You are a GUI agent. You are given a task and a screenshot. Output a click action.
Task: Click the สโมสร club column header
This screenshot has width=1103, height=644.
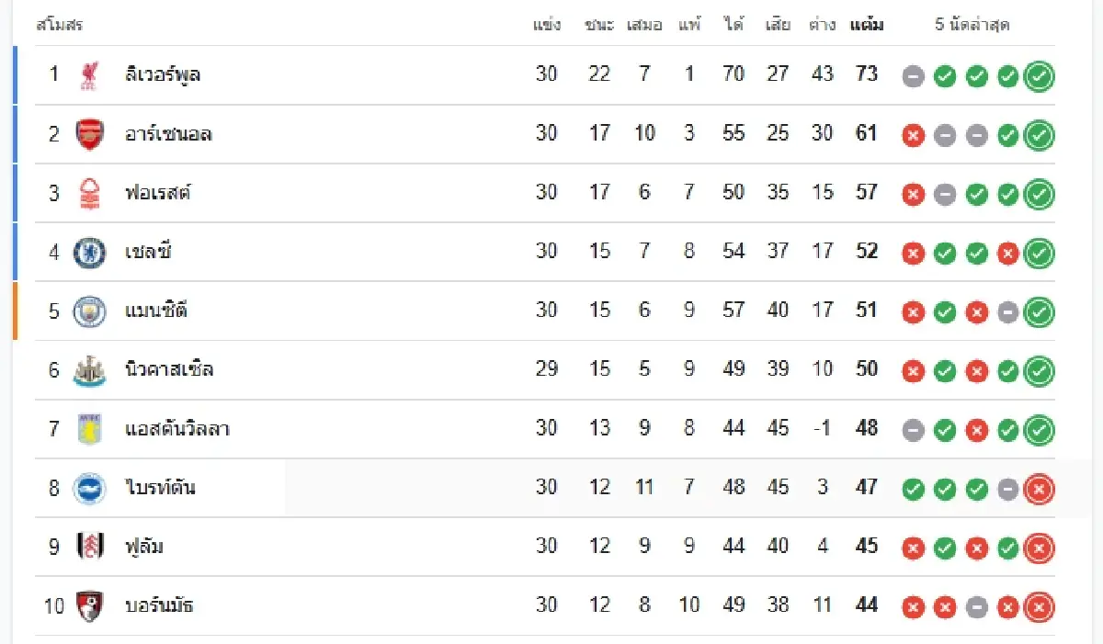(59, 25)
